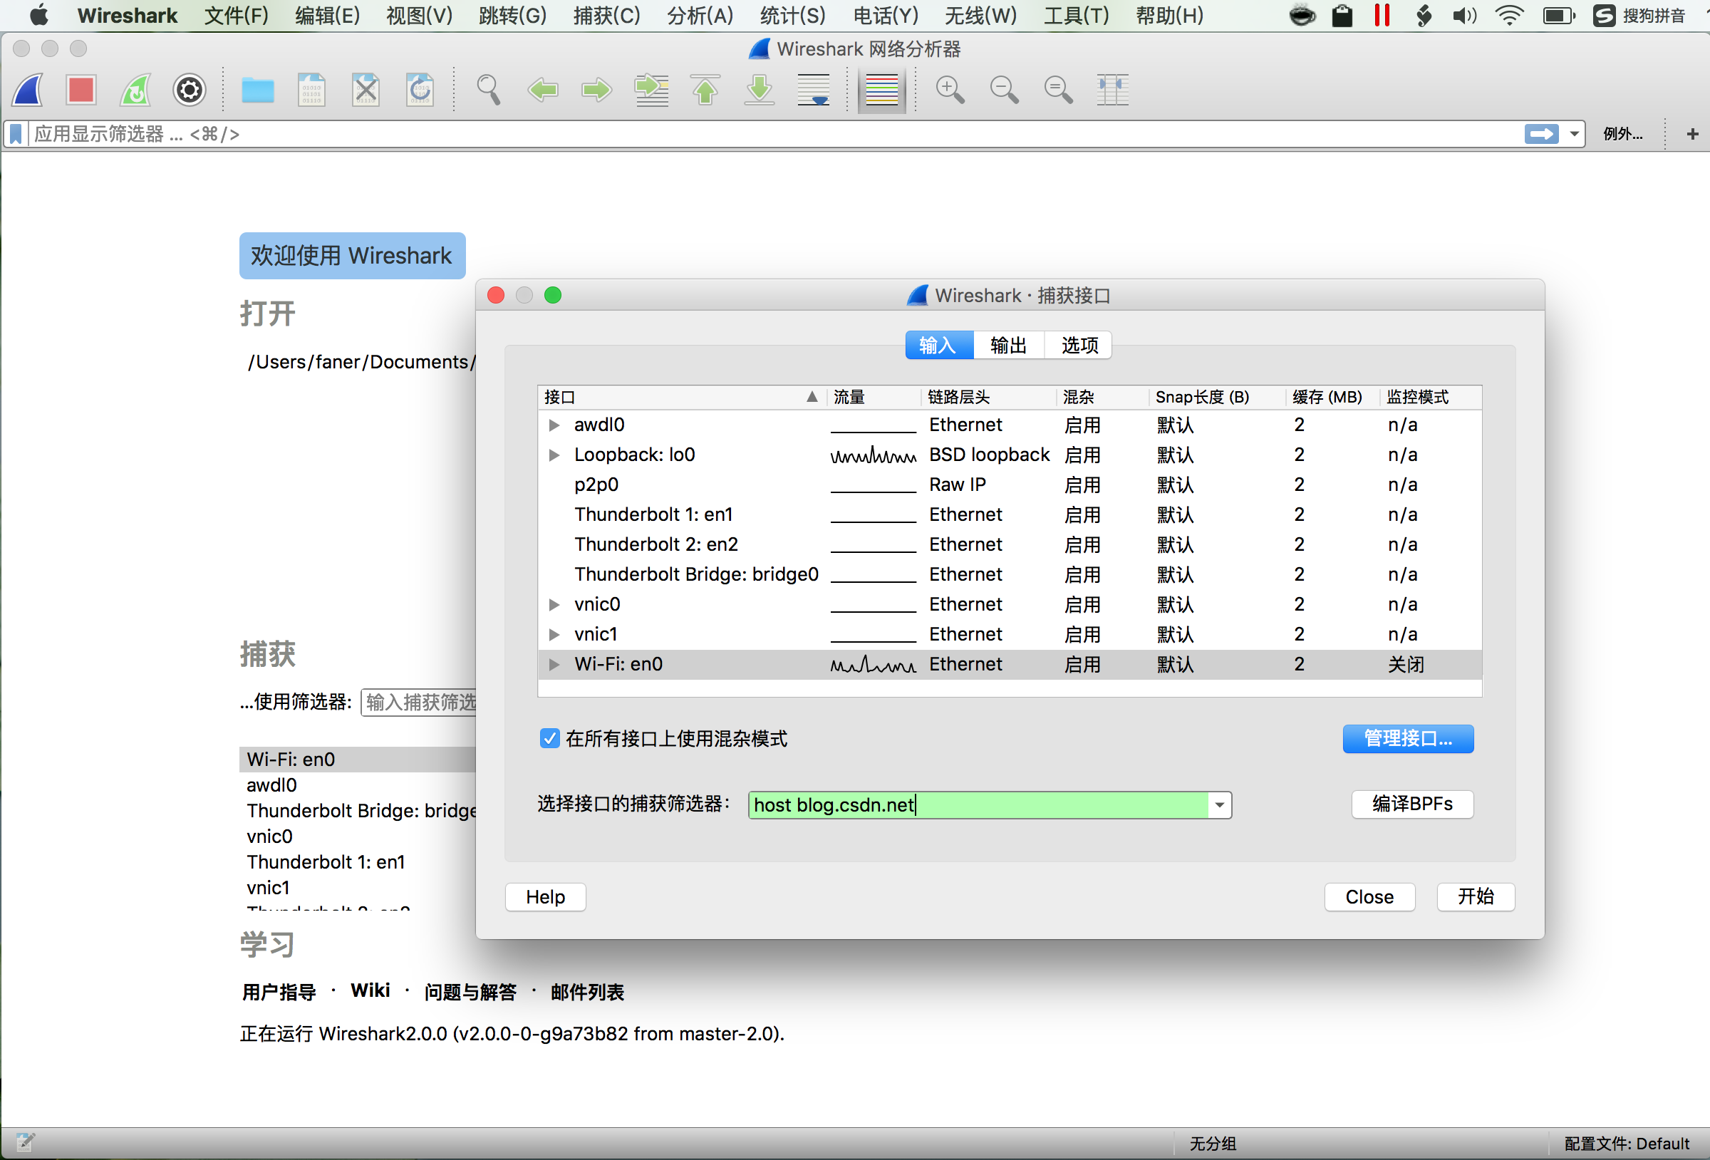Click the save capture file icon
The image size is (1710, 1160).
tap(311, 90)
